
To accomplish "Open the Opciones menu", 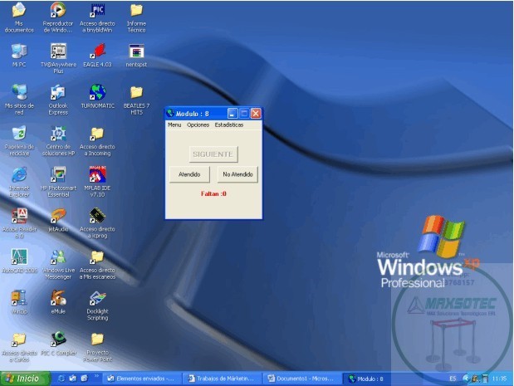I will coord(198,125).
